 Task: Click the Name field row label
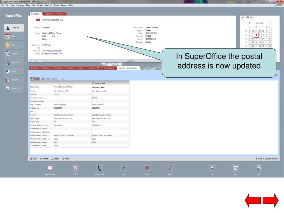point(33,91)
